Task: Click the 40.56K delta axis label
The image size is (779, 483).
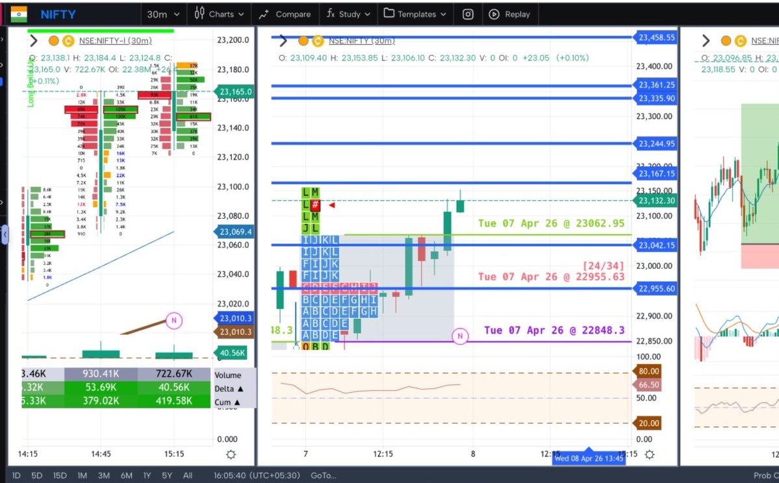Action: tap(231, 353)
